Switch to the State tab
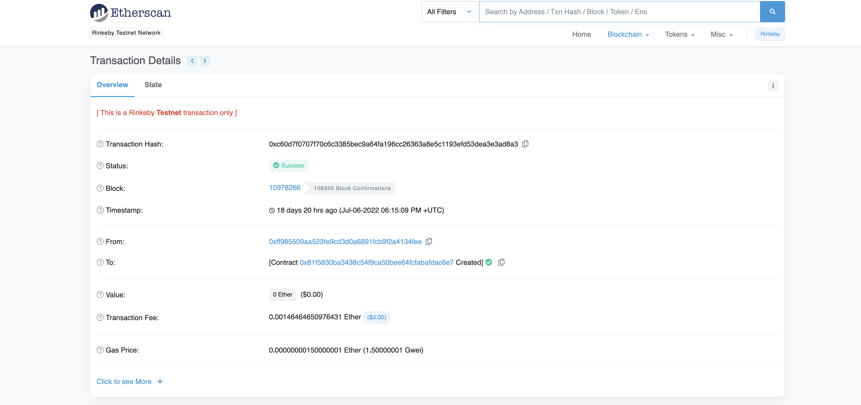The image size is (861, 405). (x=153, y=85)
